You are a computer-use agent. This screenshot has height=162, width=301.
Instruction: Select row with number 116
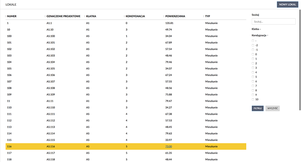(126, 146)
